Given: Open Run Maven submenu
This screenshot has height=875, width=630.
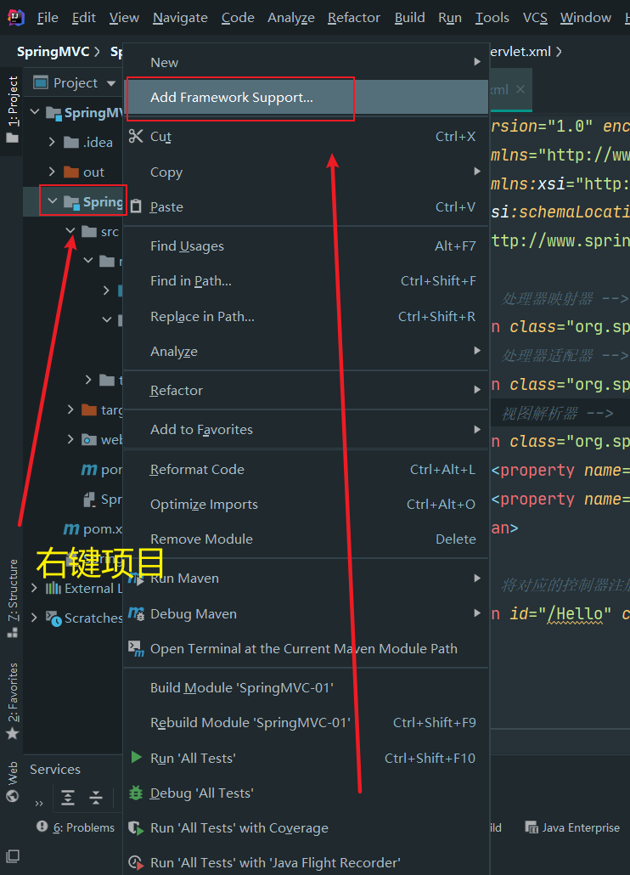Looking at the screenshot, I should pos(306,579).
